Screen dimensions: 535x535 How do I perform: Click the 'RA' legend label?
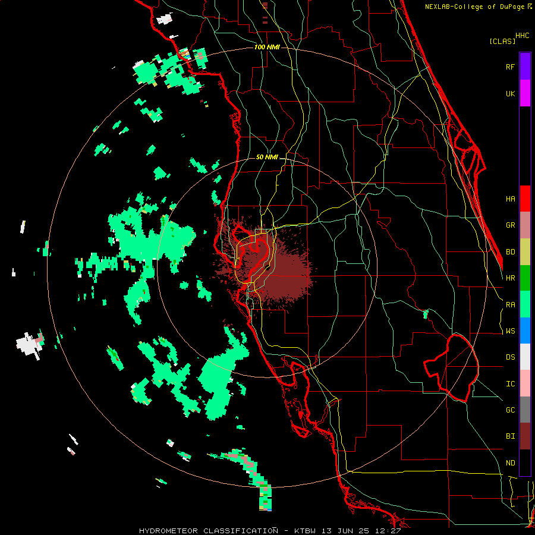point(511,305)
